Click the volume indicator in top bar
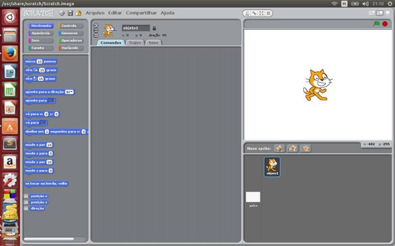Viewport: 395px width, 246px height. click(x=365, y=4)
